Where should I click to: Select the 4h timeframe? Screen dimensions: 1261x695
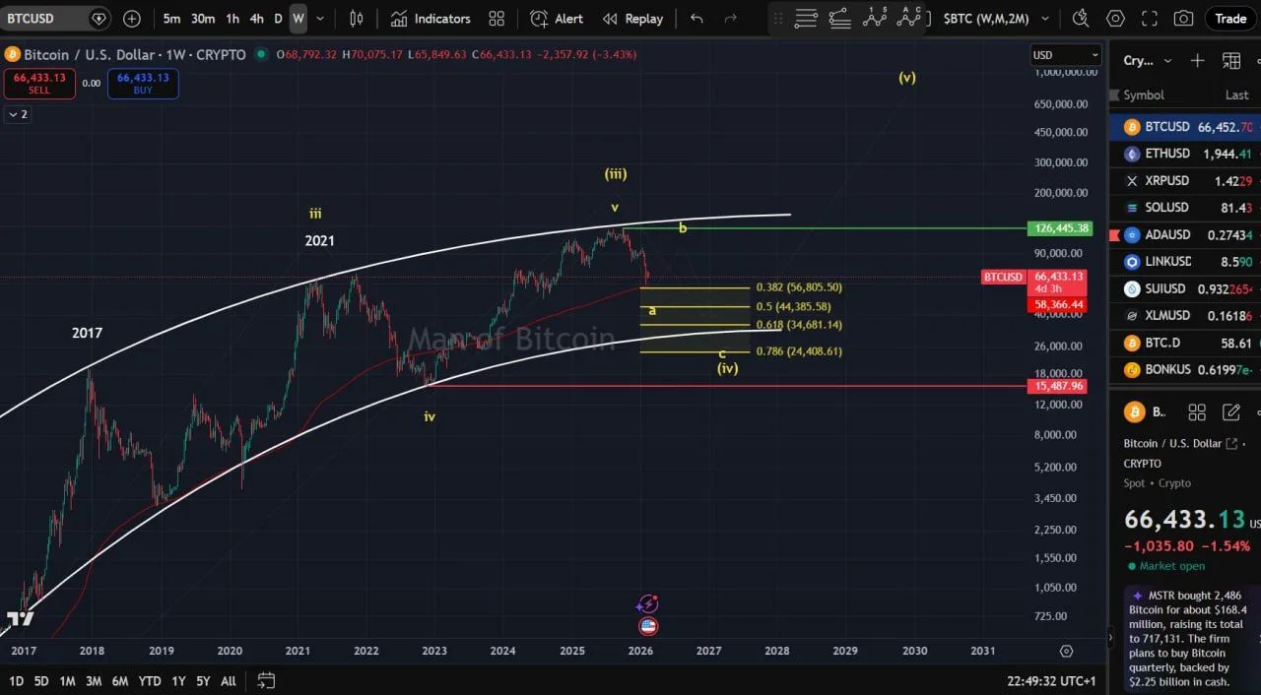tap(256, 19)
